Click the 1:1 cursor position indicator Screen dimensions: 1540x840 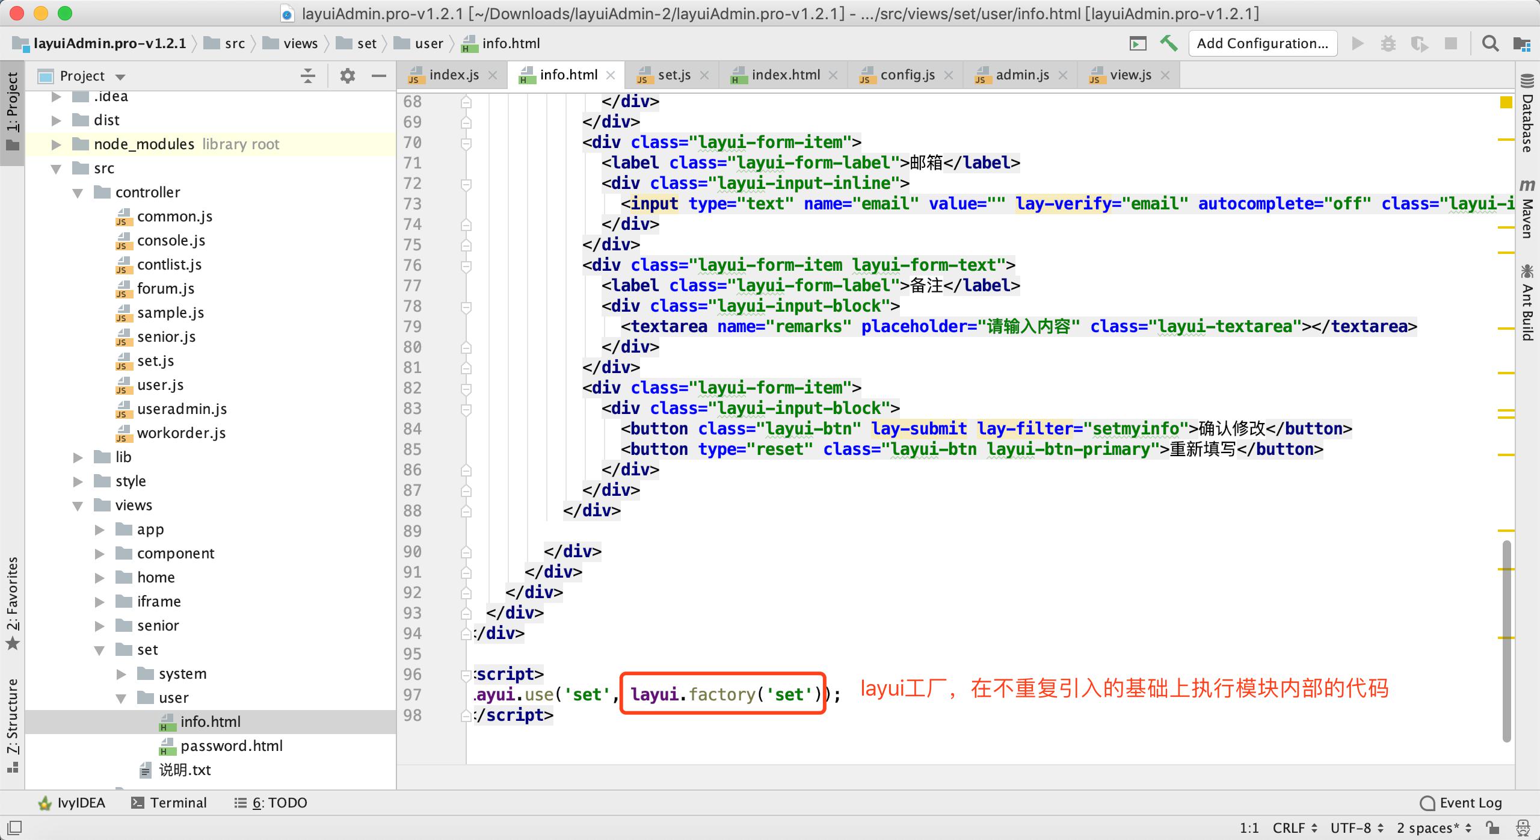pyautogui.click(x=1249, y=828)
